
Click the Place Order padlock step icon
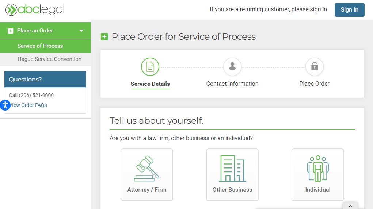[x=314, y=67]
